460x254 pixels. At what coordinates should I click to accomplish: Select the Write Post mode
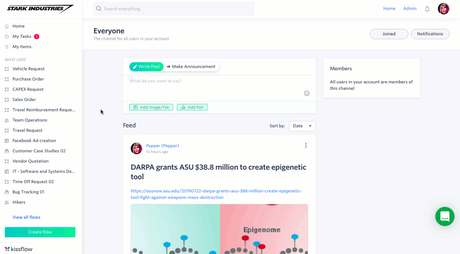pos(146,66)
